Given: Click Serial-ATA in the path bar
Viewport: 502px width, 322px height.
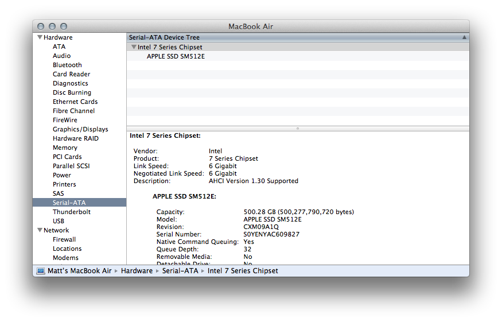Looking at the screenshot, I should tap(180, 271).
